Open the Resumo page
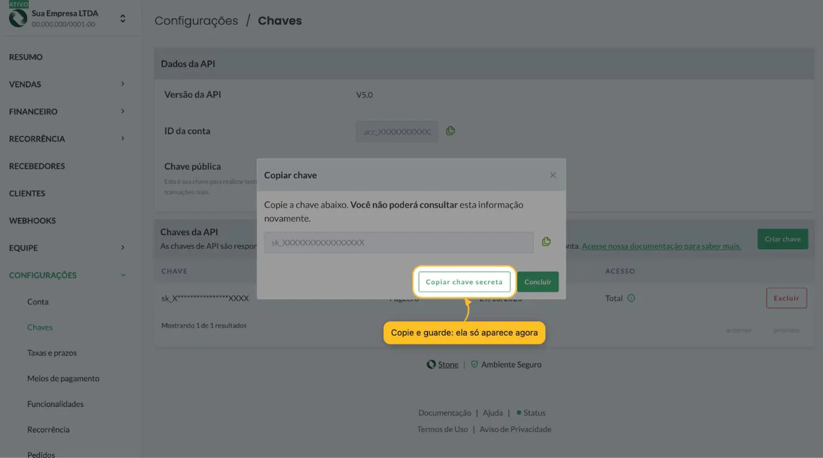This screenshot has width=823, height=458. point(26,57)
